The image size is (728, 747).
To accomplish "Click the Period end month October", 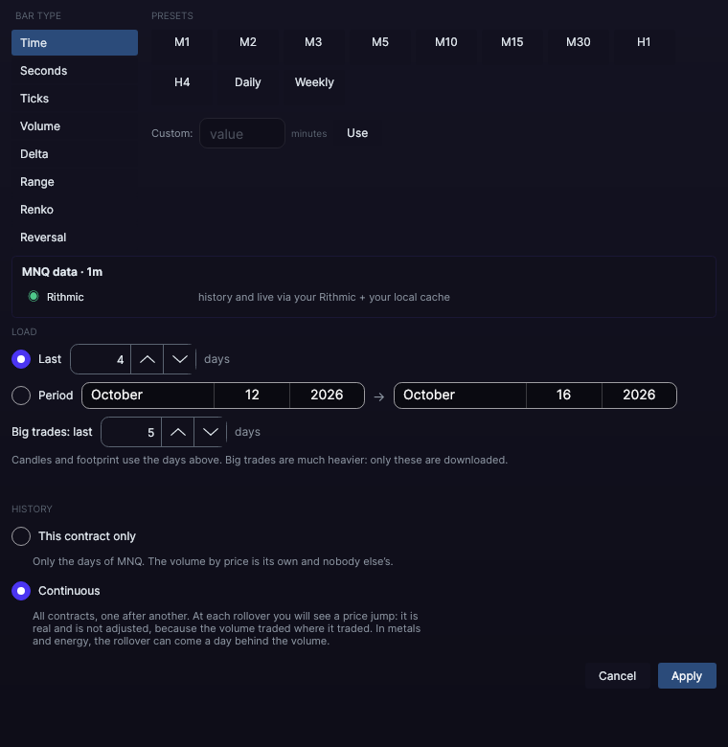I will (x=460, y=396).
